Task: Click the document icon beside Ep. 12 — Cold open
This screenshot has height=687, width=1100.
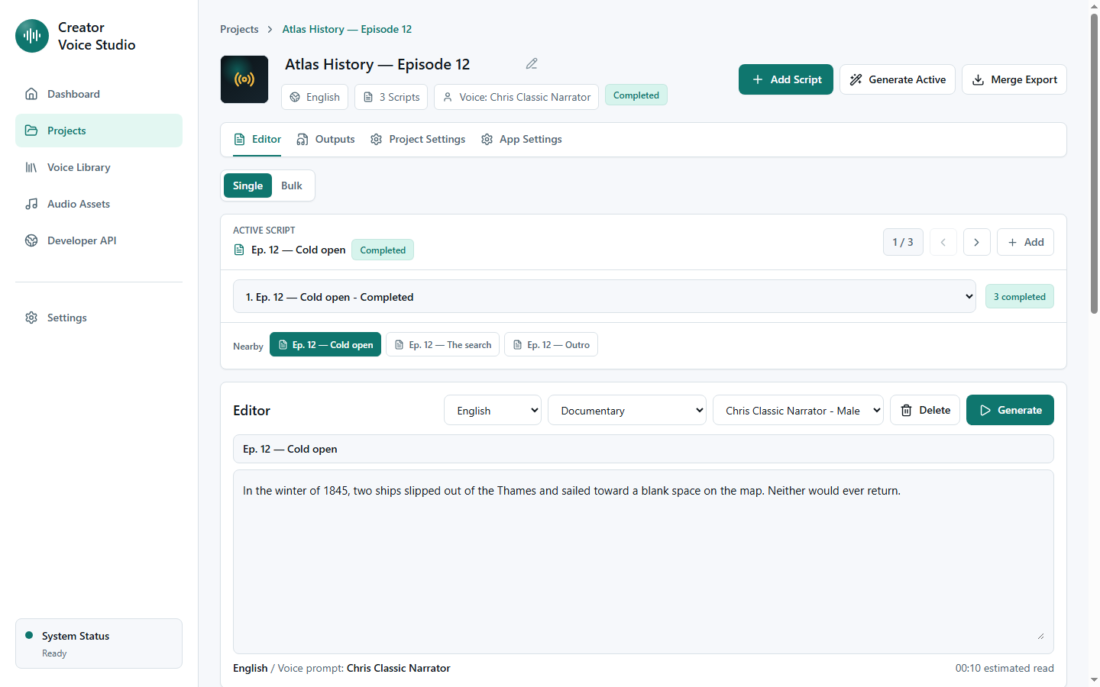Action: [239, 250]
